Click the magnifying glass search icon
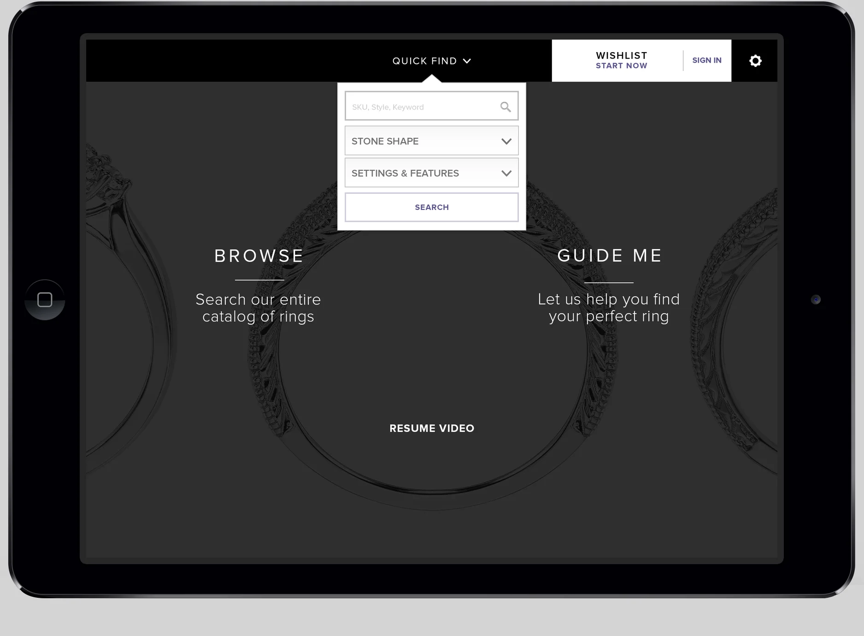864x636 pixels. pos(505,107)
